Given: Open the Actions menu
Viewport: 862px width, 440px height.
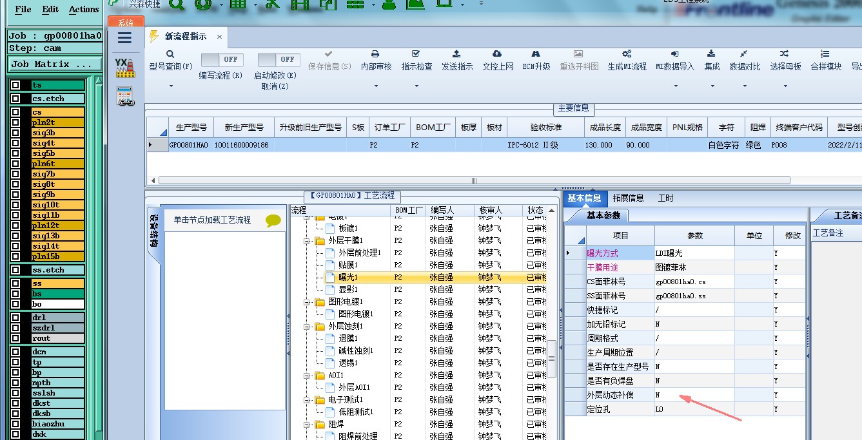Looking at the screenshot, I should pos(84,10).
